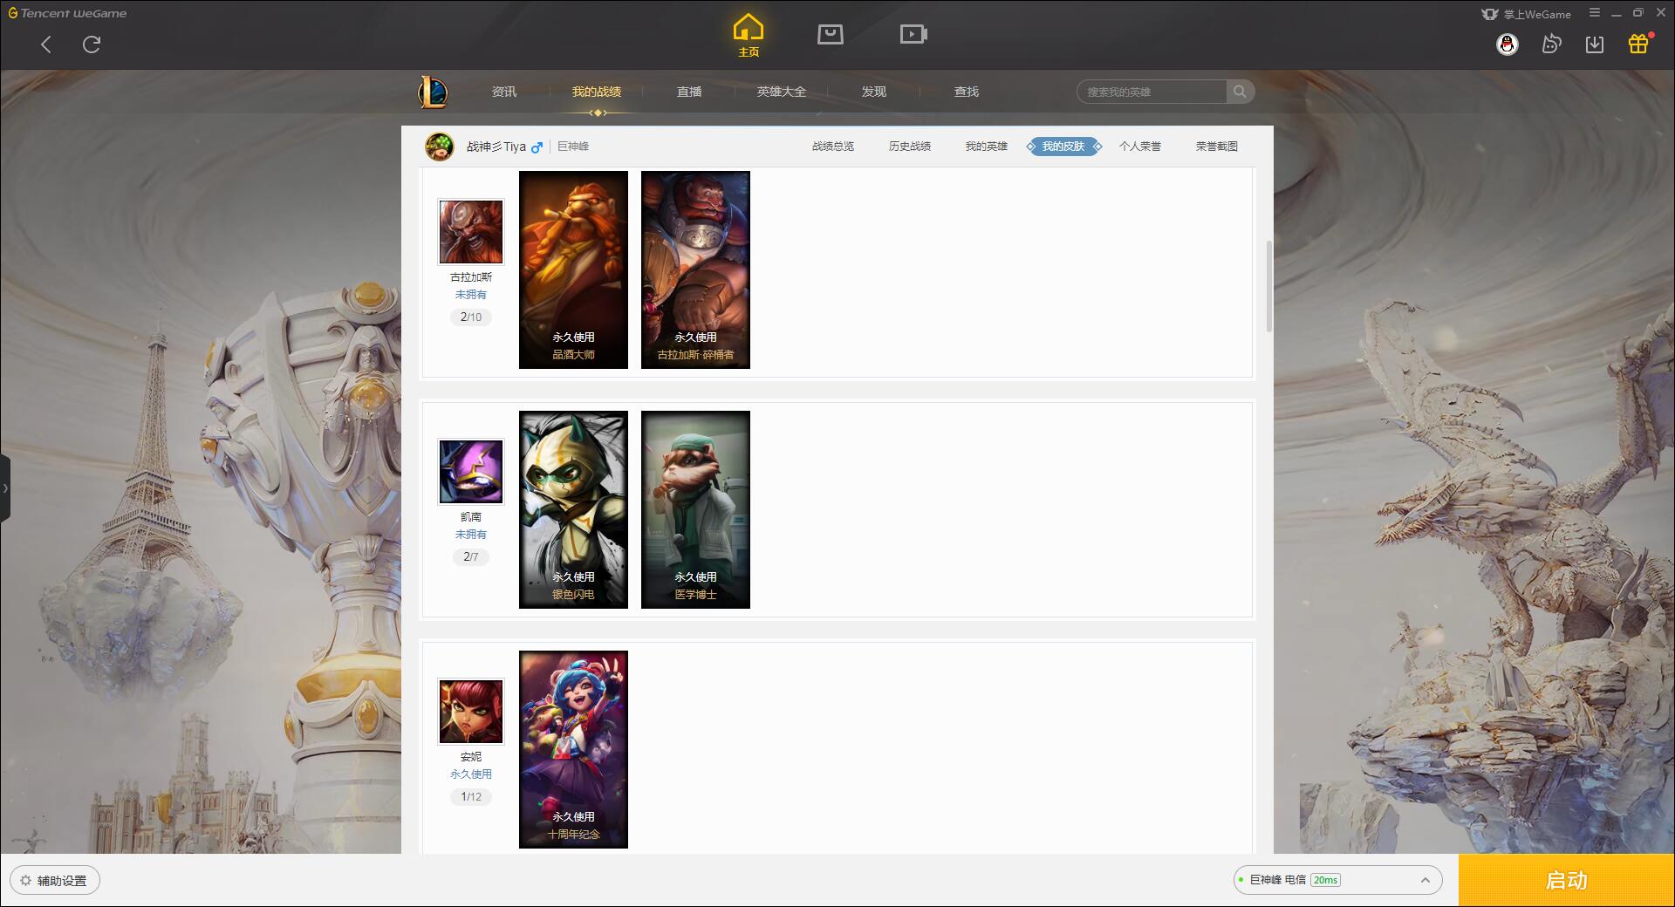This screenshot has width=1675, height=907.
Task: Open the 十周年纪念 skin card
Action: pos(573,749)
